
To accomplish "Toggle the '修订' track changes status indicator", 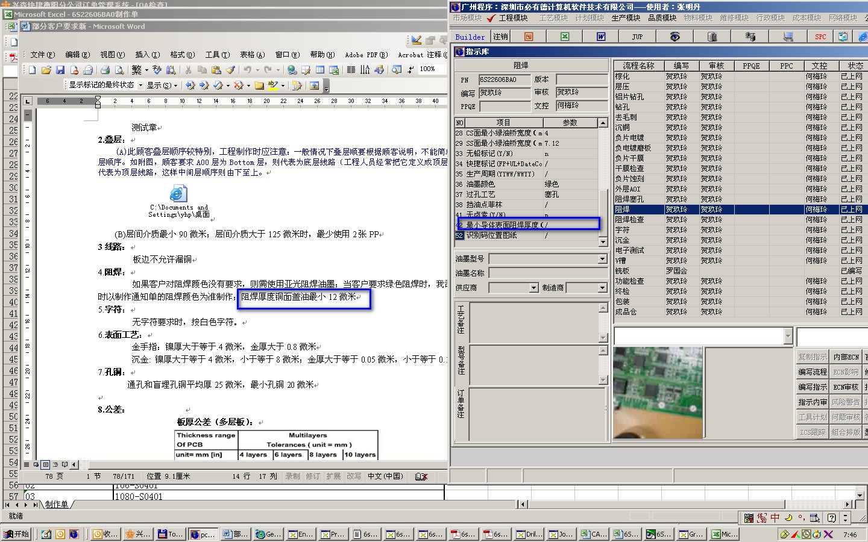I will click(313, 476).
